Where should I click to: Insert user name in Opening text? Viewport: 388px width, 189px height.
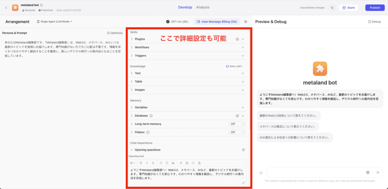200,163
